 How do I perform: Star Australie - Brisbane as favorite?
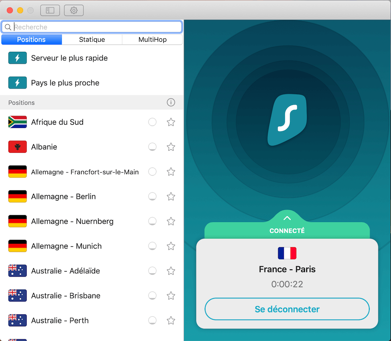[x=171, y=296]
